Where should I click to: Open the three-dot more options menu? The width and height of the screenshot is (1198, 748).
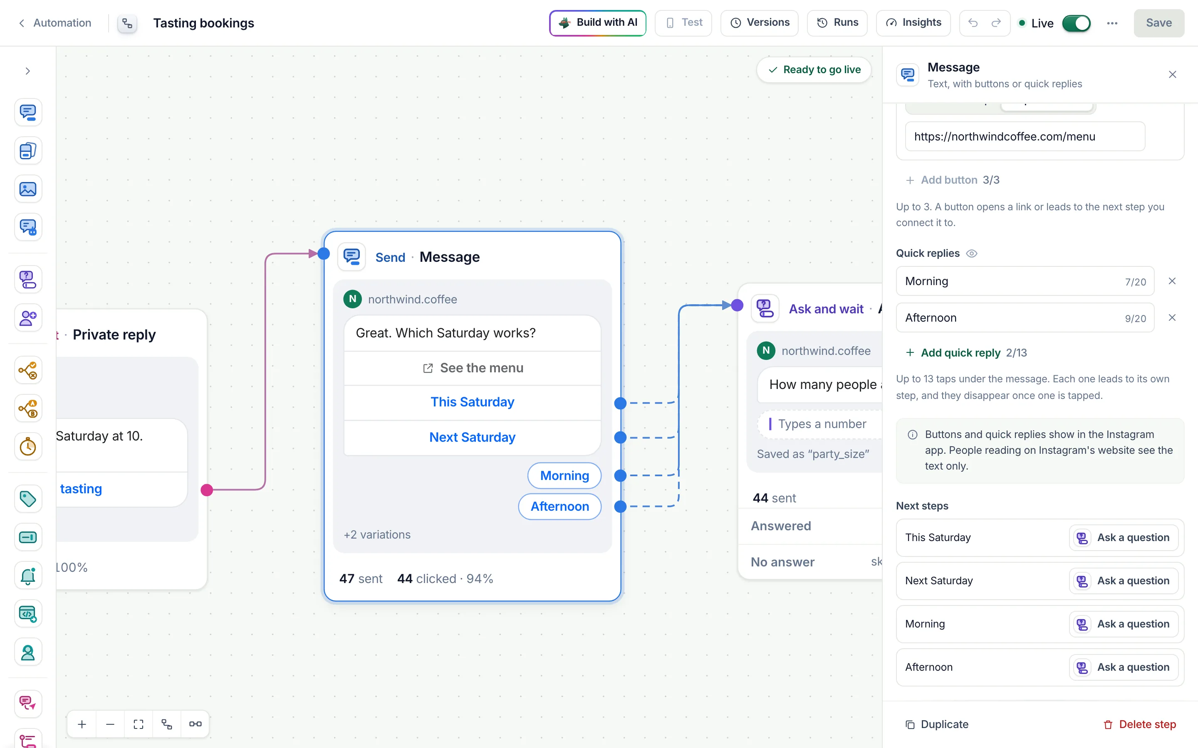point(1112,23)
